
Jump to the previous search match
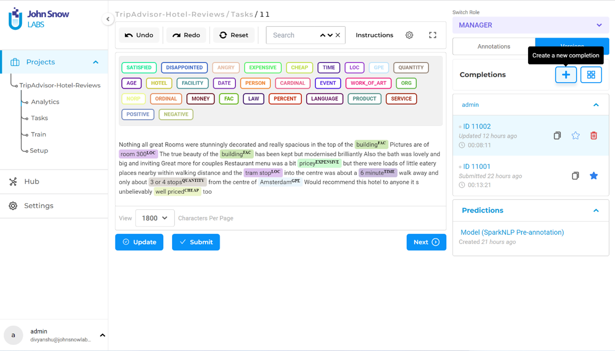click(x=323, y=35)
